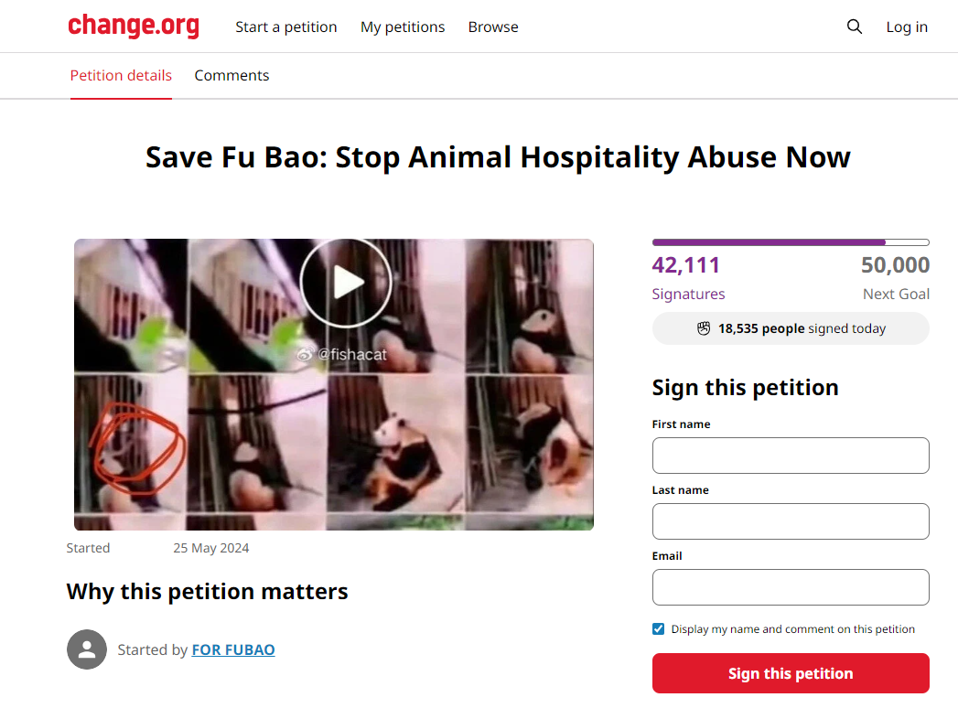This screenshot has width=958, height=708.
Task: Open search with the magnifying glass icon
Action: coord(854,27)
